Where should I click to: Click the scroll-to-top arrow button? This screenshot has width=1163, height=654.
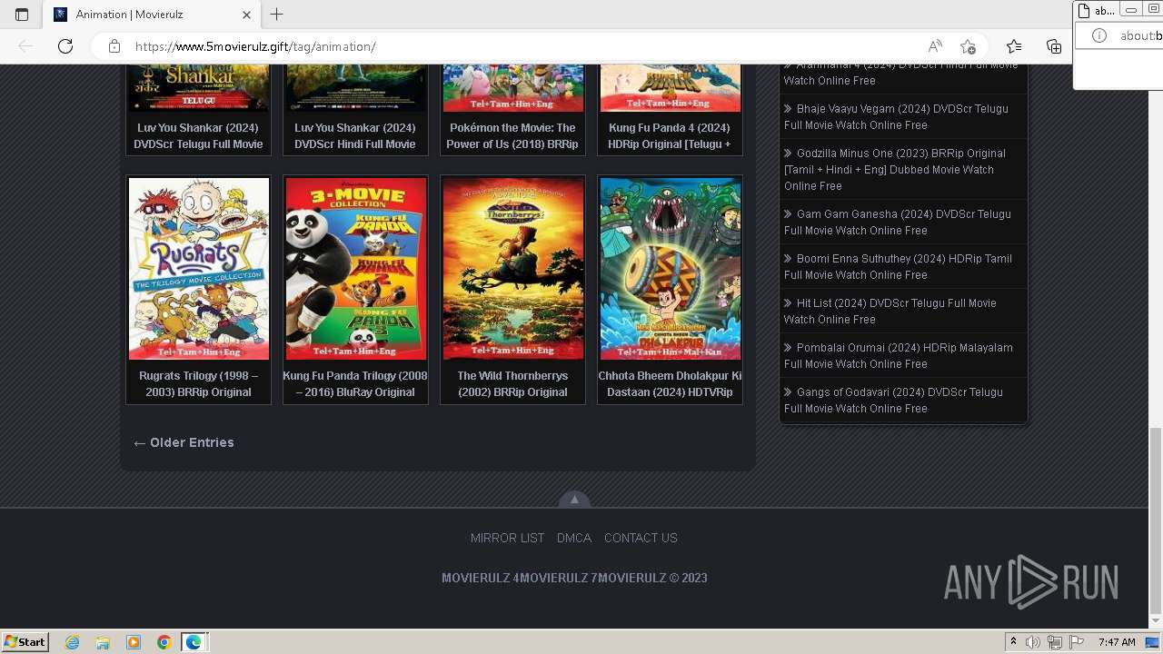click(574, 499)
